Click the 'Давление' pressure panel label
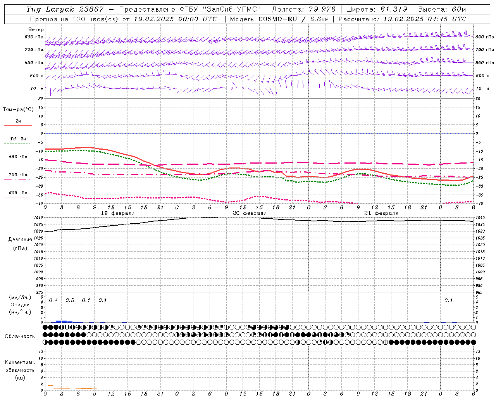Screen dimensions: 496x397 [x=20, y=240]
